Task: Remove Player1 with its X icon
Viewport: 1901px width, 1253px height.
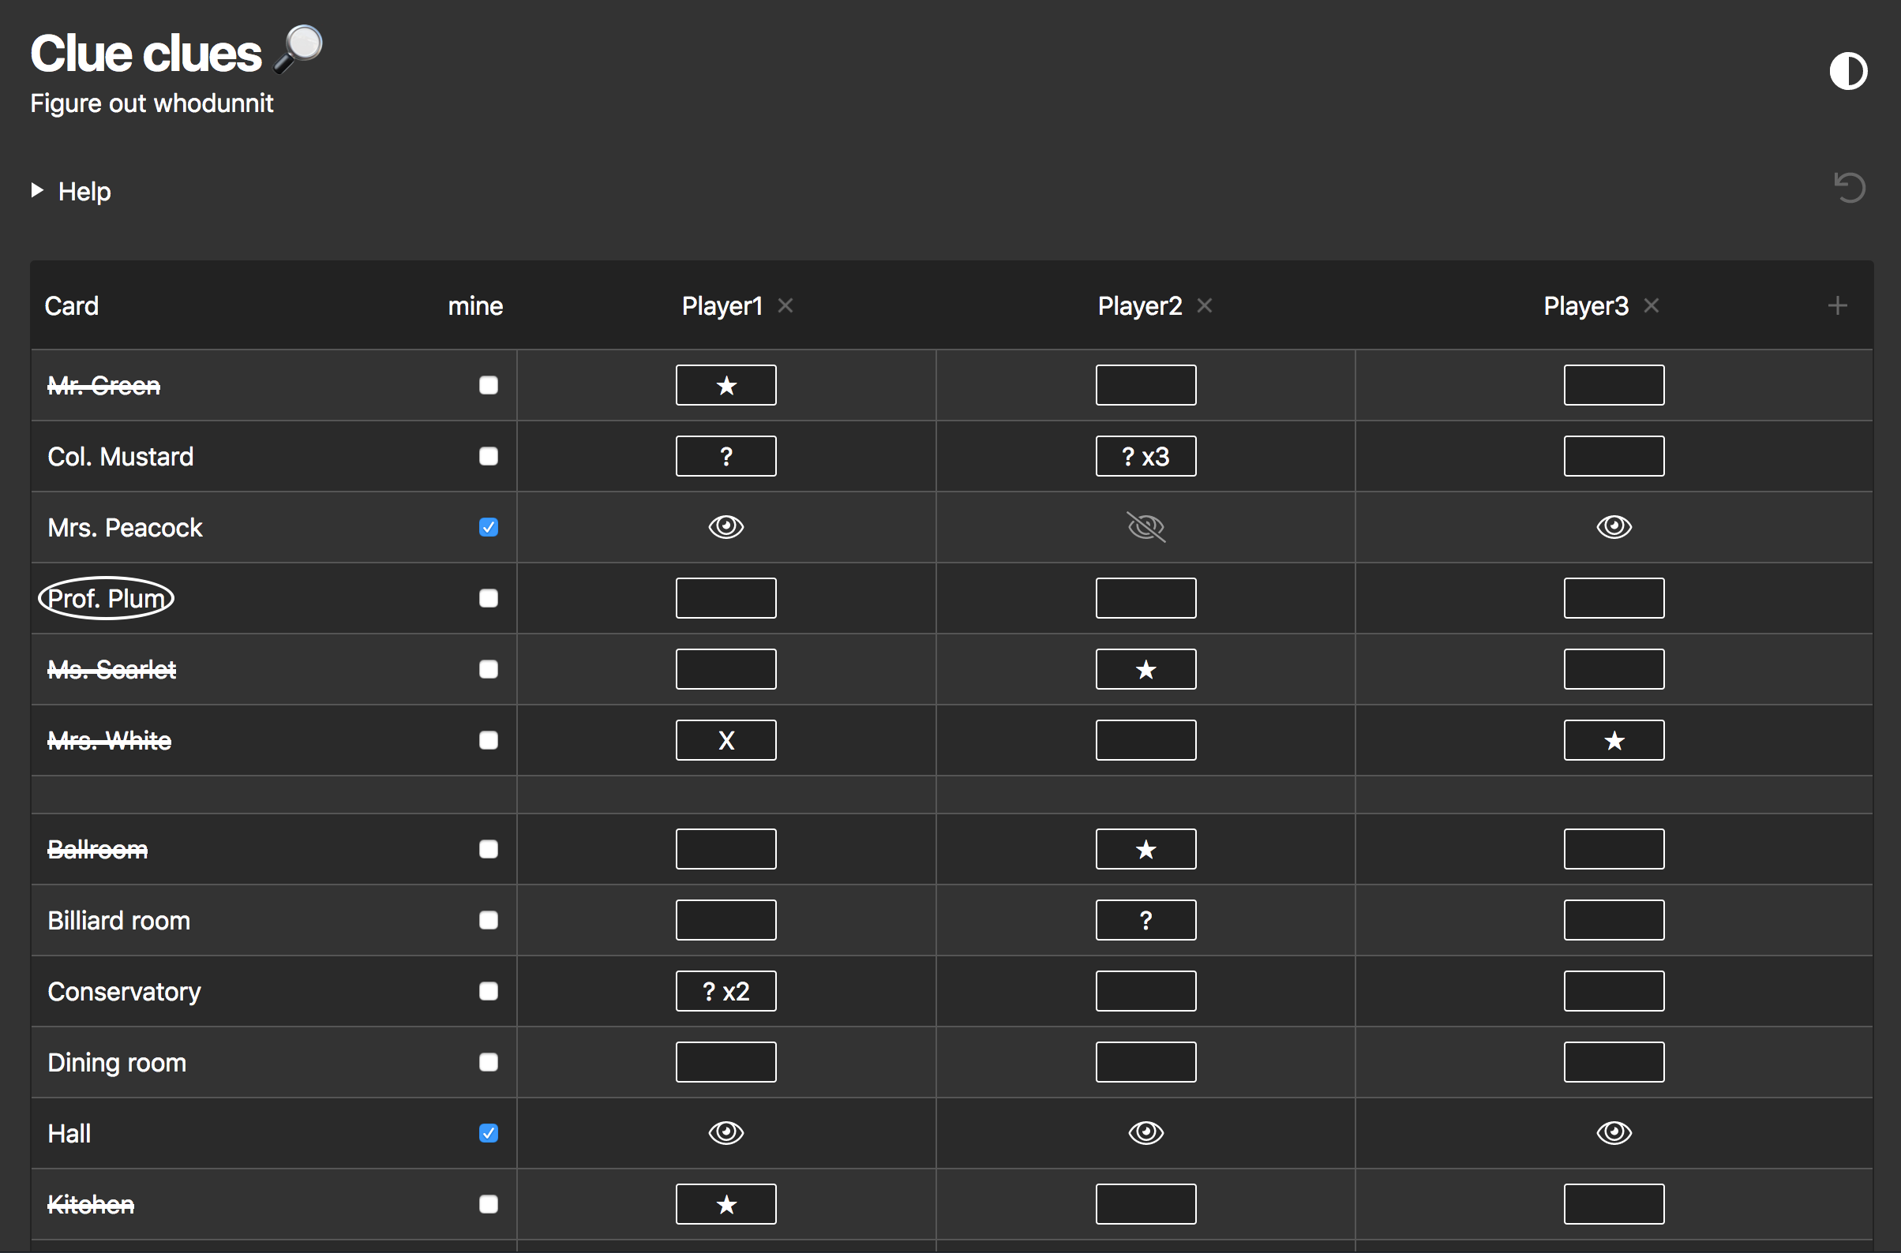Action: (x=785, y=305)
